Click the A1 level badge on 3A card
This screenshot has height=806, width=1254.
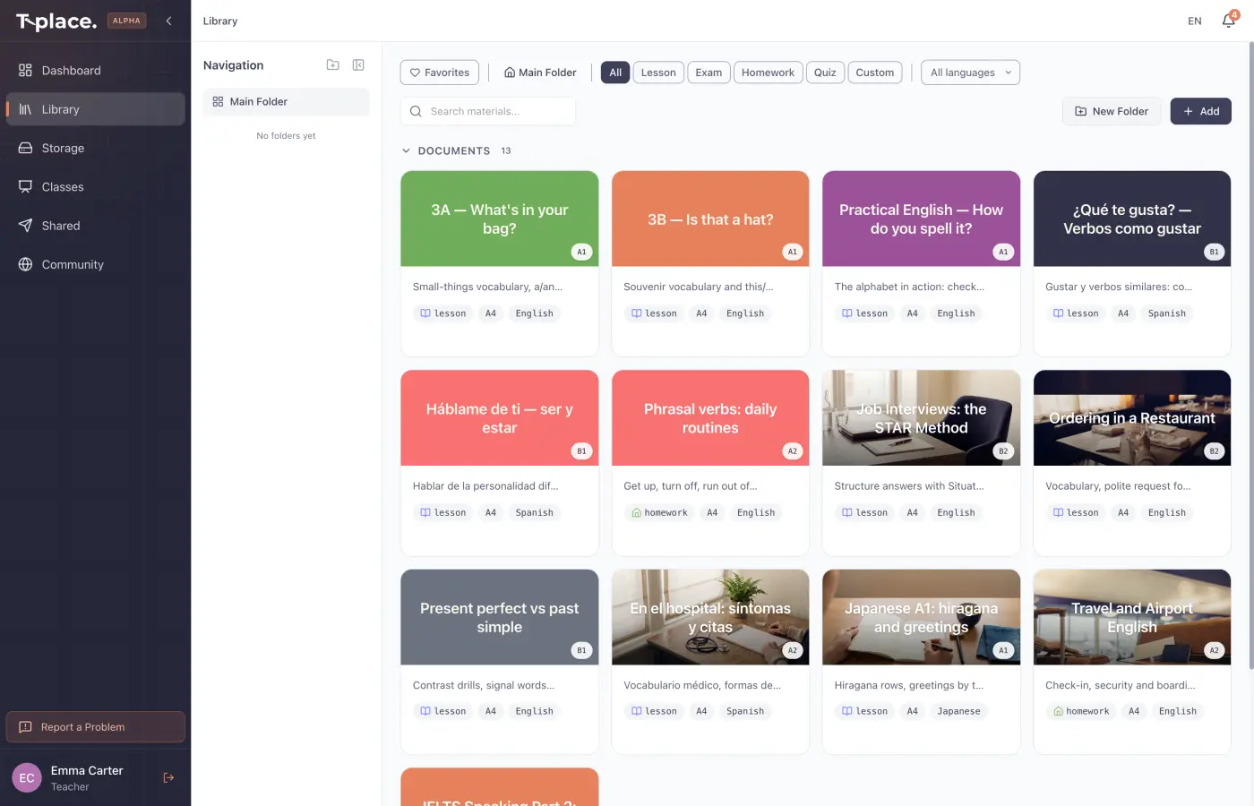click(581, 253)
